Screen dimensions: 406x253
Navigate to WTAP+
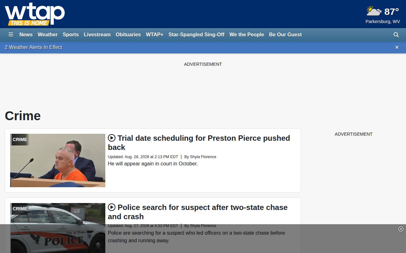[x=154, y=35]
